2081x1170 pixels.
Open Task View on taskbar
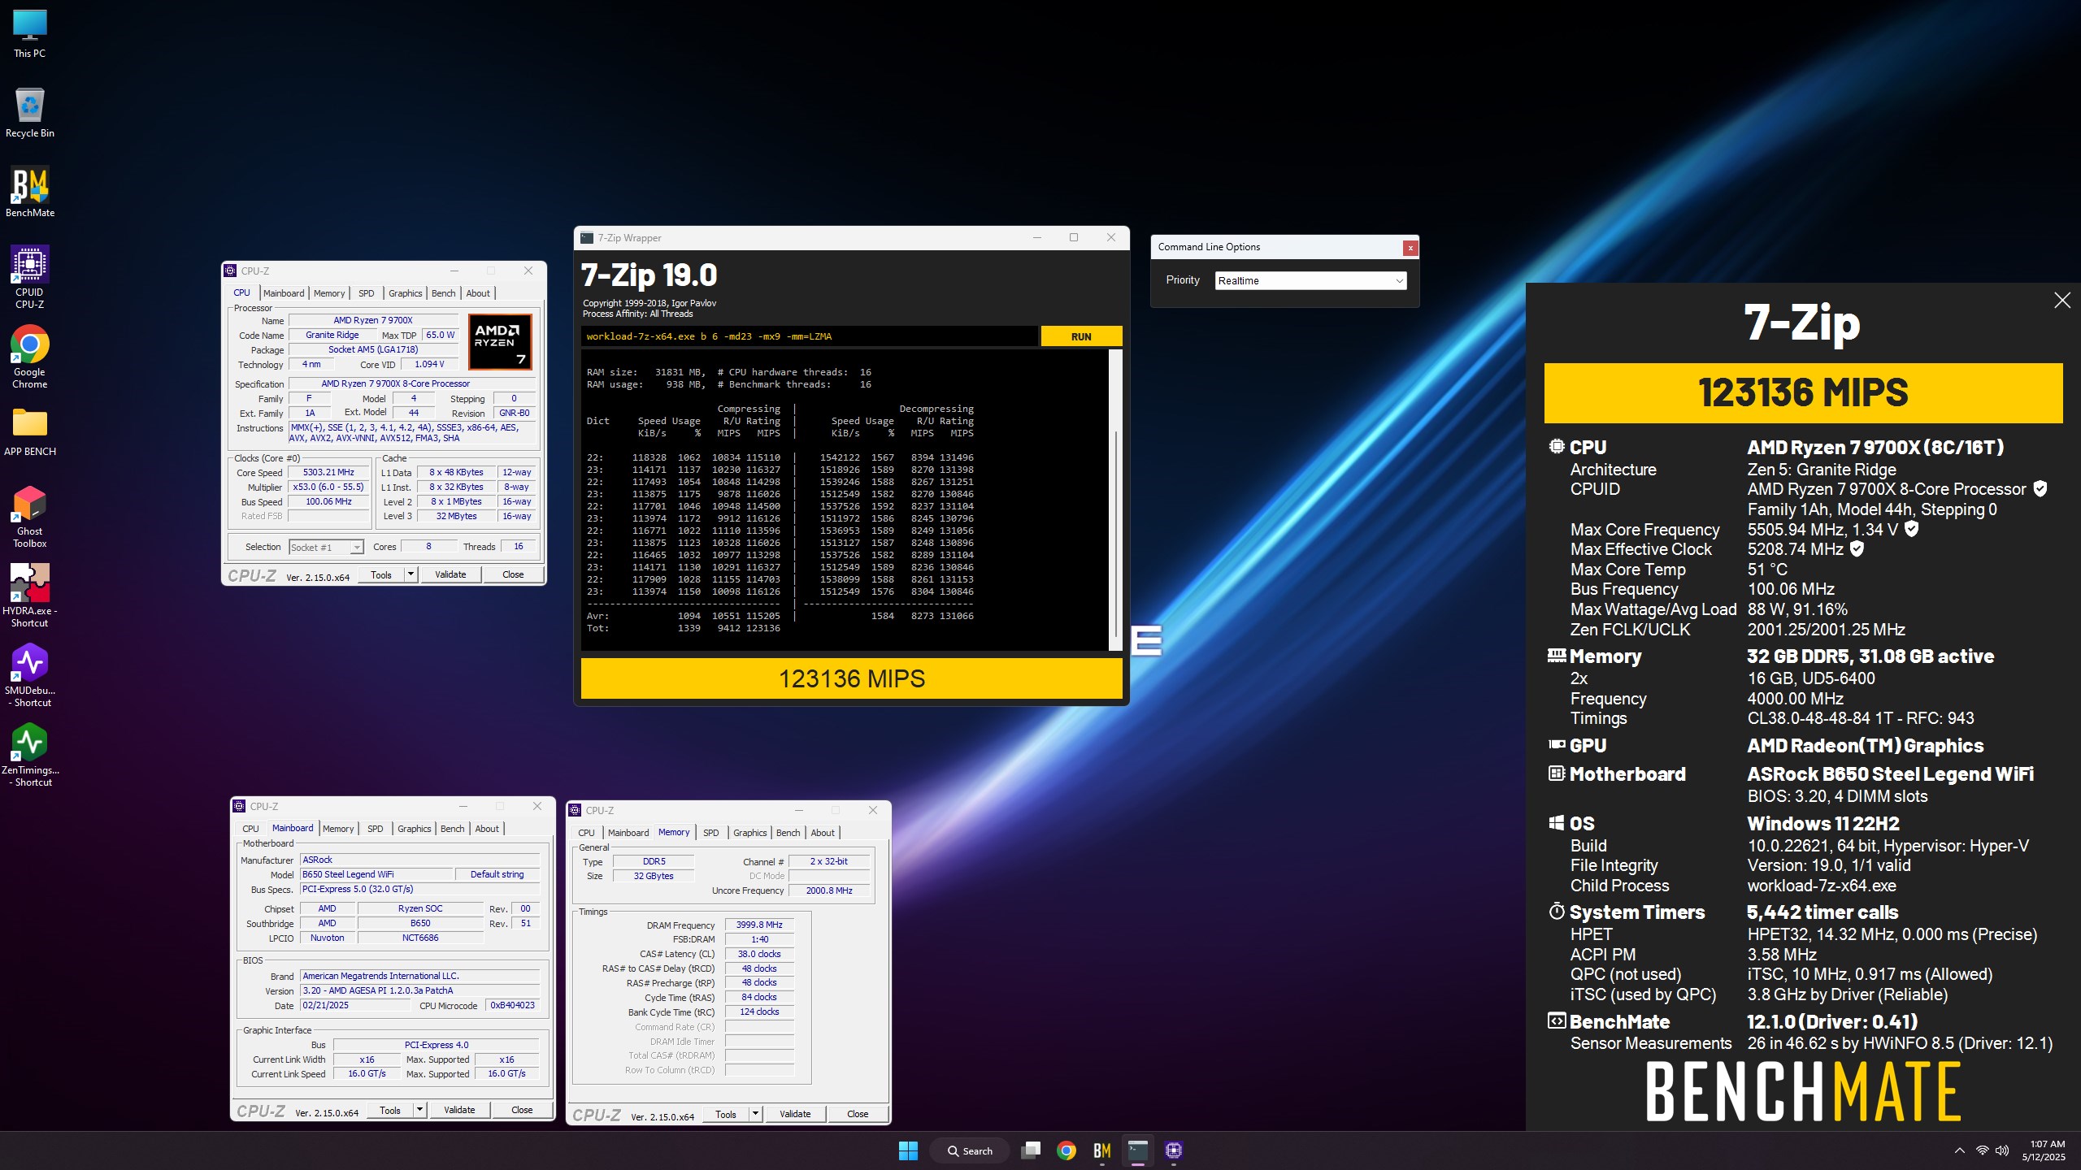[1030, 1150]
